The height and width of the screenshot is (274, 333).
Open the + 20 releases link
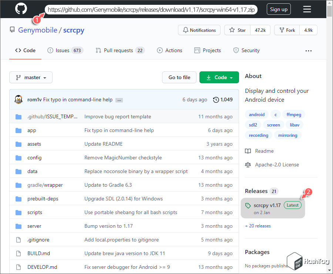(258, 226)
